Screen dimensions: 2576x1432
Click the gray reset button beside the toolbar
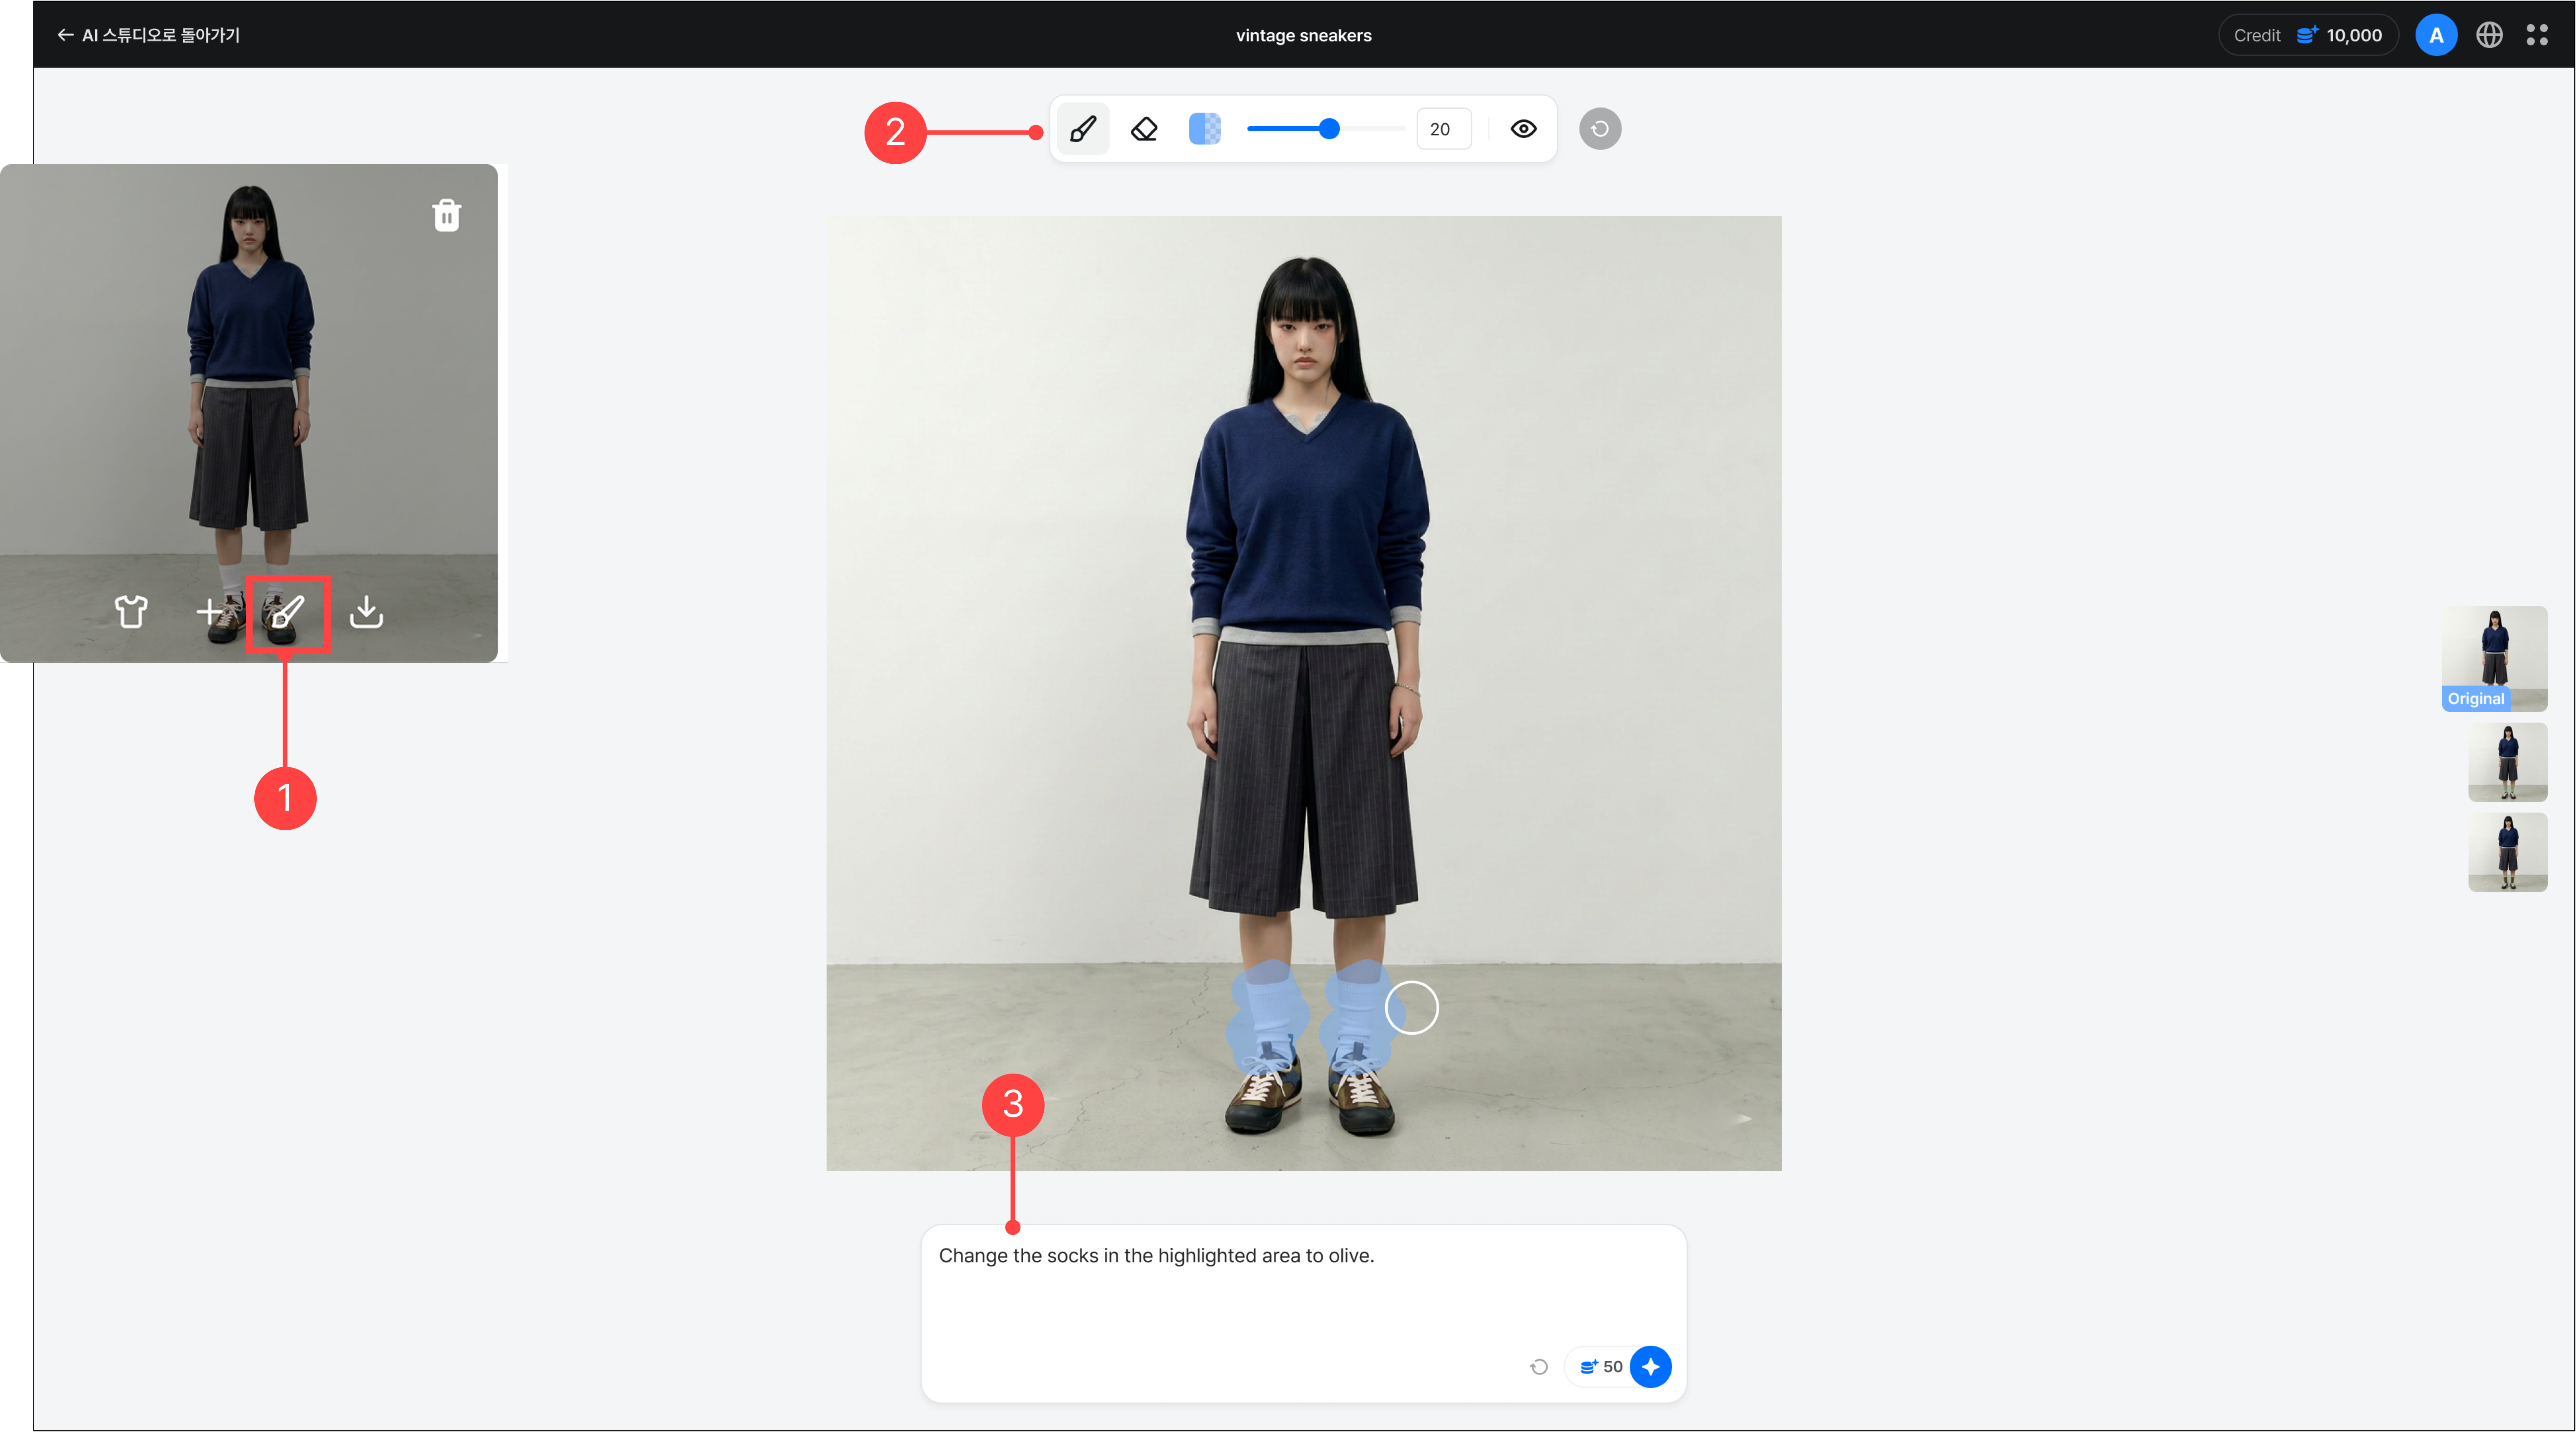tap(1600, 129)
